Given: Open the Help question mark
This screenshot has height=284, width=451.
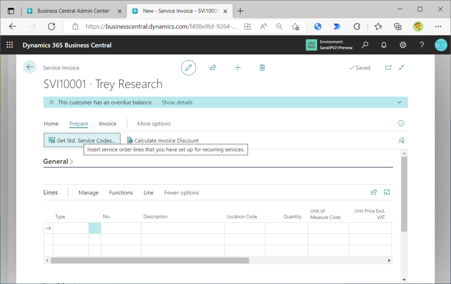Looking at the screenshot, I should pyautogui.click(x=421, y=45).
